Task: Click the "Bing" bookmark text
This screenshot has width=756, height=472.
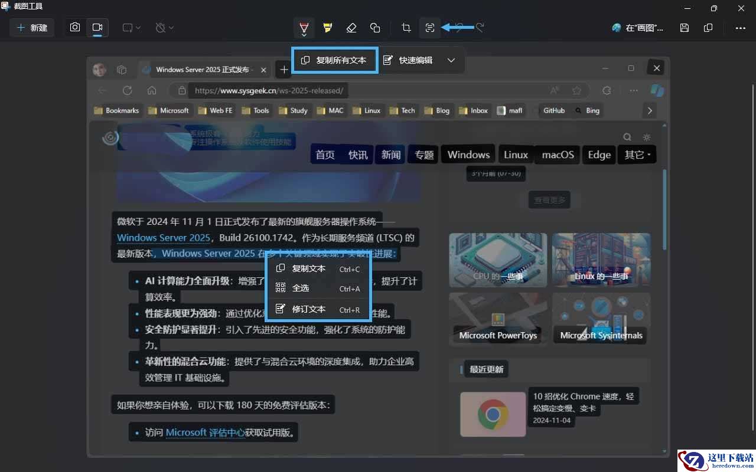Action: pyautogui.click(x=592, y=110)
